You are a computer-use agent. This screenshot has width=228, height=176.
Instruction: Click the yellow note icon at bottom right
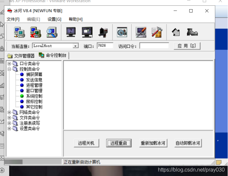coord(219,162)
